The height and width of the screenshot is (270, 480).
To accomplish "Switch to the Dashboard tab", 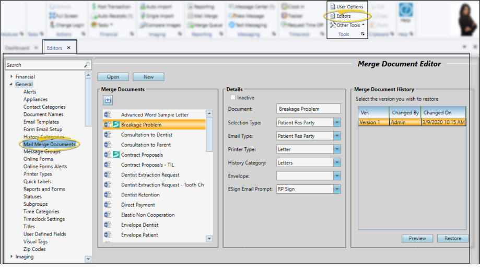I will pos(17,48).
